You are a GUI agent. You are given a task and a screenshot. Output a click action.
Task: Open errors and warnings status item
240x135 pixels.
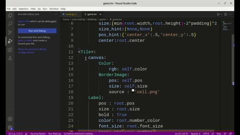[x=15, y=133]
